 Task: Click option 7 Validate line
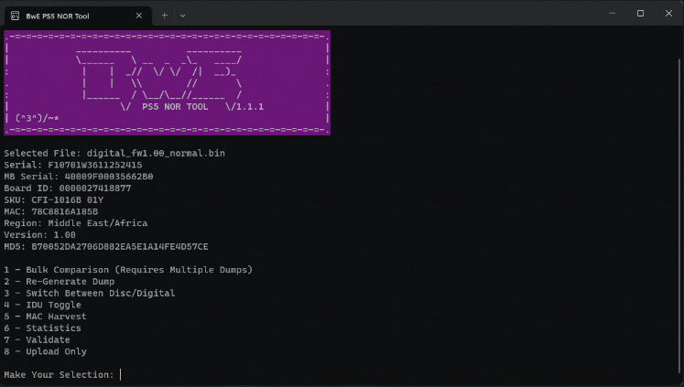tap(37, 340)
